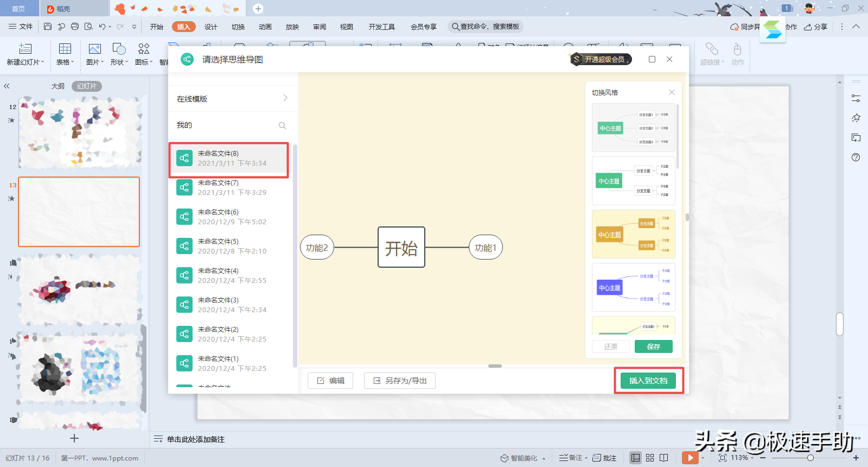Open the zoom percentage dropdown 113%
The image size is (868, 467).
[x=742, y=458]
